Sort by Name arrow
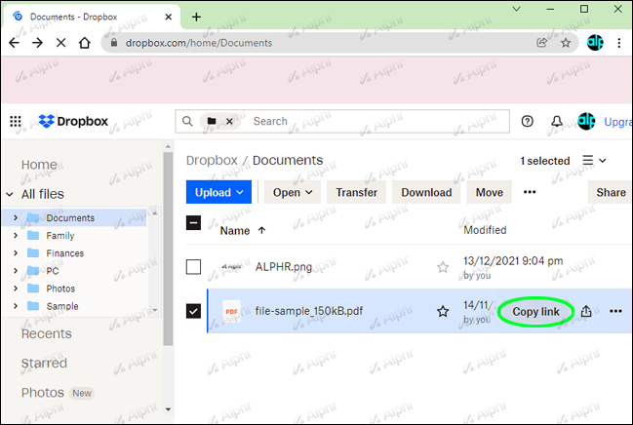Screen dimensions: 633x425 [261, 230]
